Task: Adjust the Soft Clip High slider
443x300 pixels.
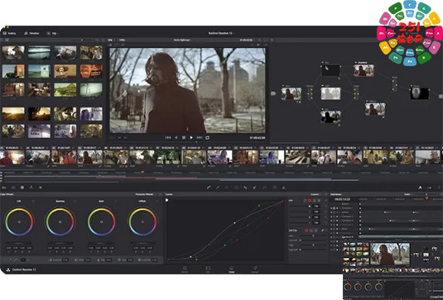Action: (312, 245)
